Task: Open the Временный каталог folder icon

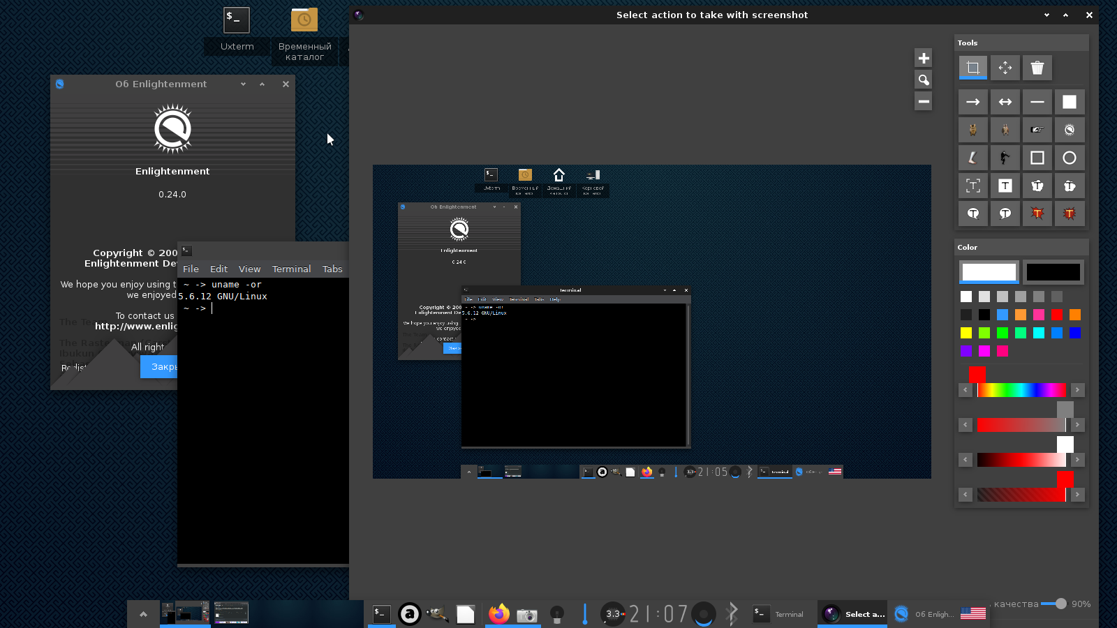Action: [304, 34]
